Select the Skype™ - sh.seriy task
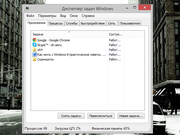Viewport: 180px width, 135px height. click(49, 45)
